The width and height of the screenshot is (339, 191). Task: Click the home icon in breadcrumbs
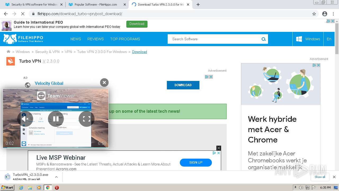click(x=8, y=52)
